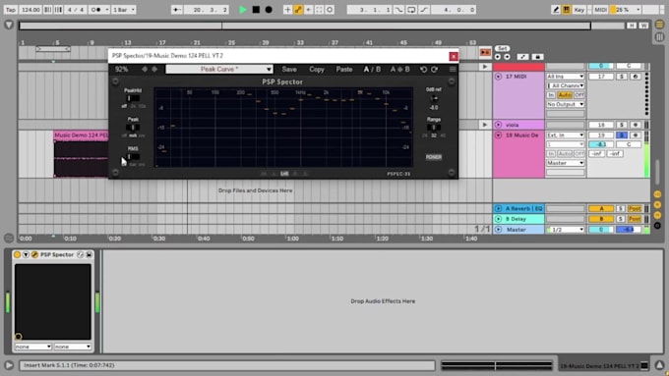The width and height of the screenshot is (669, 376).
Task: Toggle the MIDI Arrangement Overdub plus button
Action: [x=287, y=10]
